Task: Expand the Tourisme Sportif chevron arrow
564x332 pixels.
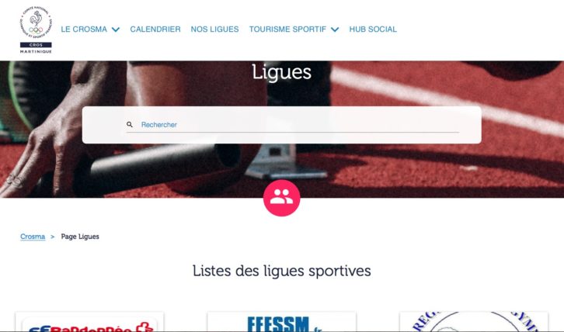Action: pyautogui.click(x=335, y=29)
